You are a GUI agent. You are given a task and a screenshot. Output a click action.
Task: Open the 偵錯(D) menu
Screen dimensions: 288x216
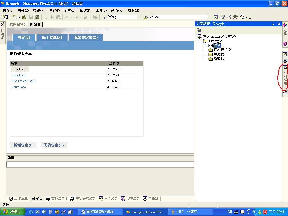point(85,10)
